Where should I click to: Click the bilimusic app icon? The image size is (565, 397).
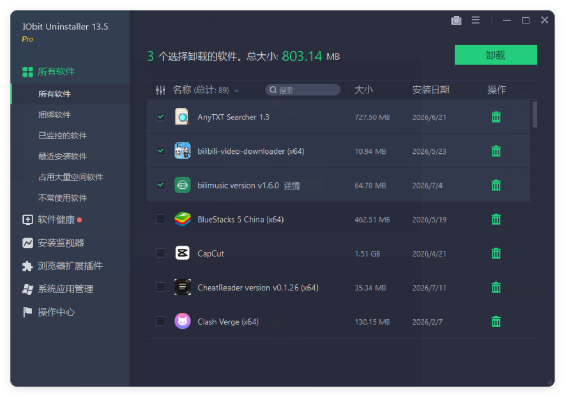(183, 185)
